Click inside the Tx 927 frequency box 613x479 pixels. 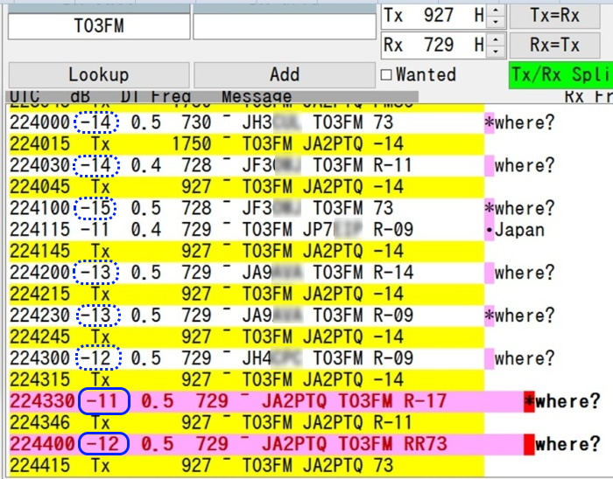pyautogui.click(x=434, y=16)
